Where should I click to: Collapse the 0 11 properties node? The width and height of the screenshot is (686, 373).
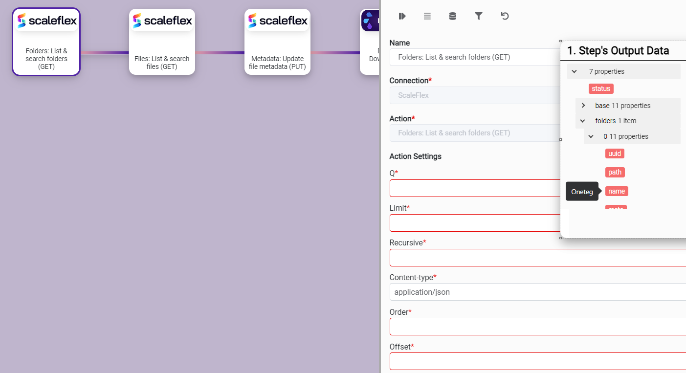(x=591, y=136)
